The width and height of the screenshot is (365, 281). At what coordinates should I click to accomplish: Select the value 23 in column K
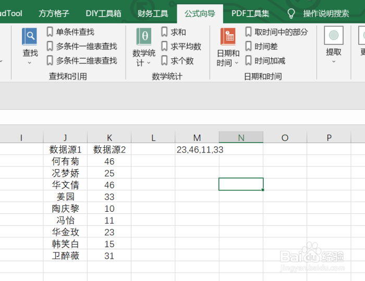pos(110,232)
